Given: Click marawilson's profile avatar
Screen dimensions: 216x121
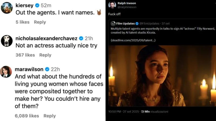Looking at the screenshot, I should [6, 72].
